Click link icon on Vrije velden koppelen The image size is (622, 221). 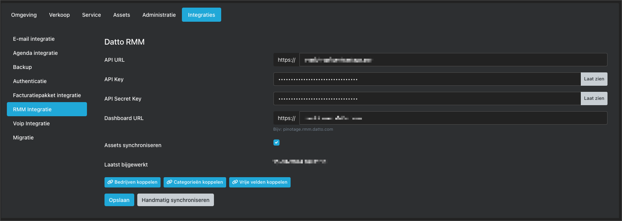pos(235,182)
